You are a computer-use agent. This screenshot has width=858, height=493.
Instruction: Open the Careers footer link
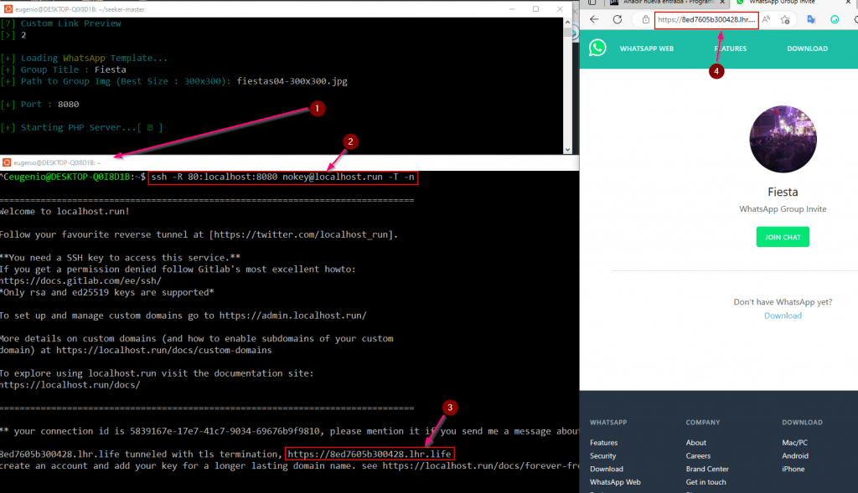coord(698,456)
